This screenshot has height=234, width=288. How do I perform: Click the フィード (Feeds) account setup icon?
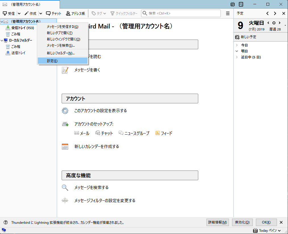[158, 133]
